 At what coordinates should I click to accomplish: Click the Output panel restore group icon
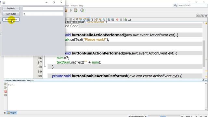[203, 80]
